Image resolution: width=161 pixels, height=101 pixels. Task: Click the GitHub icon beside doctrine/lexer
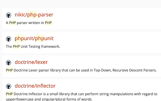[x=9, y=63]
